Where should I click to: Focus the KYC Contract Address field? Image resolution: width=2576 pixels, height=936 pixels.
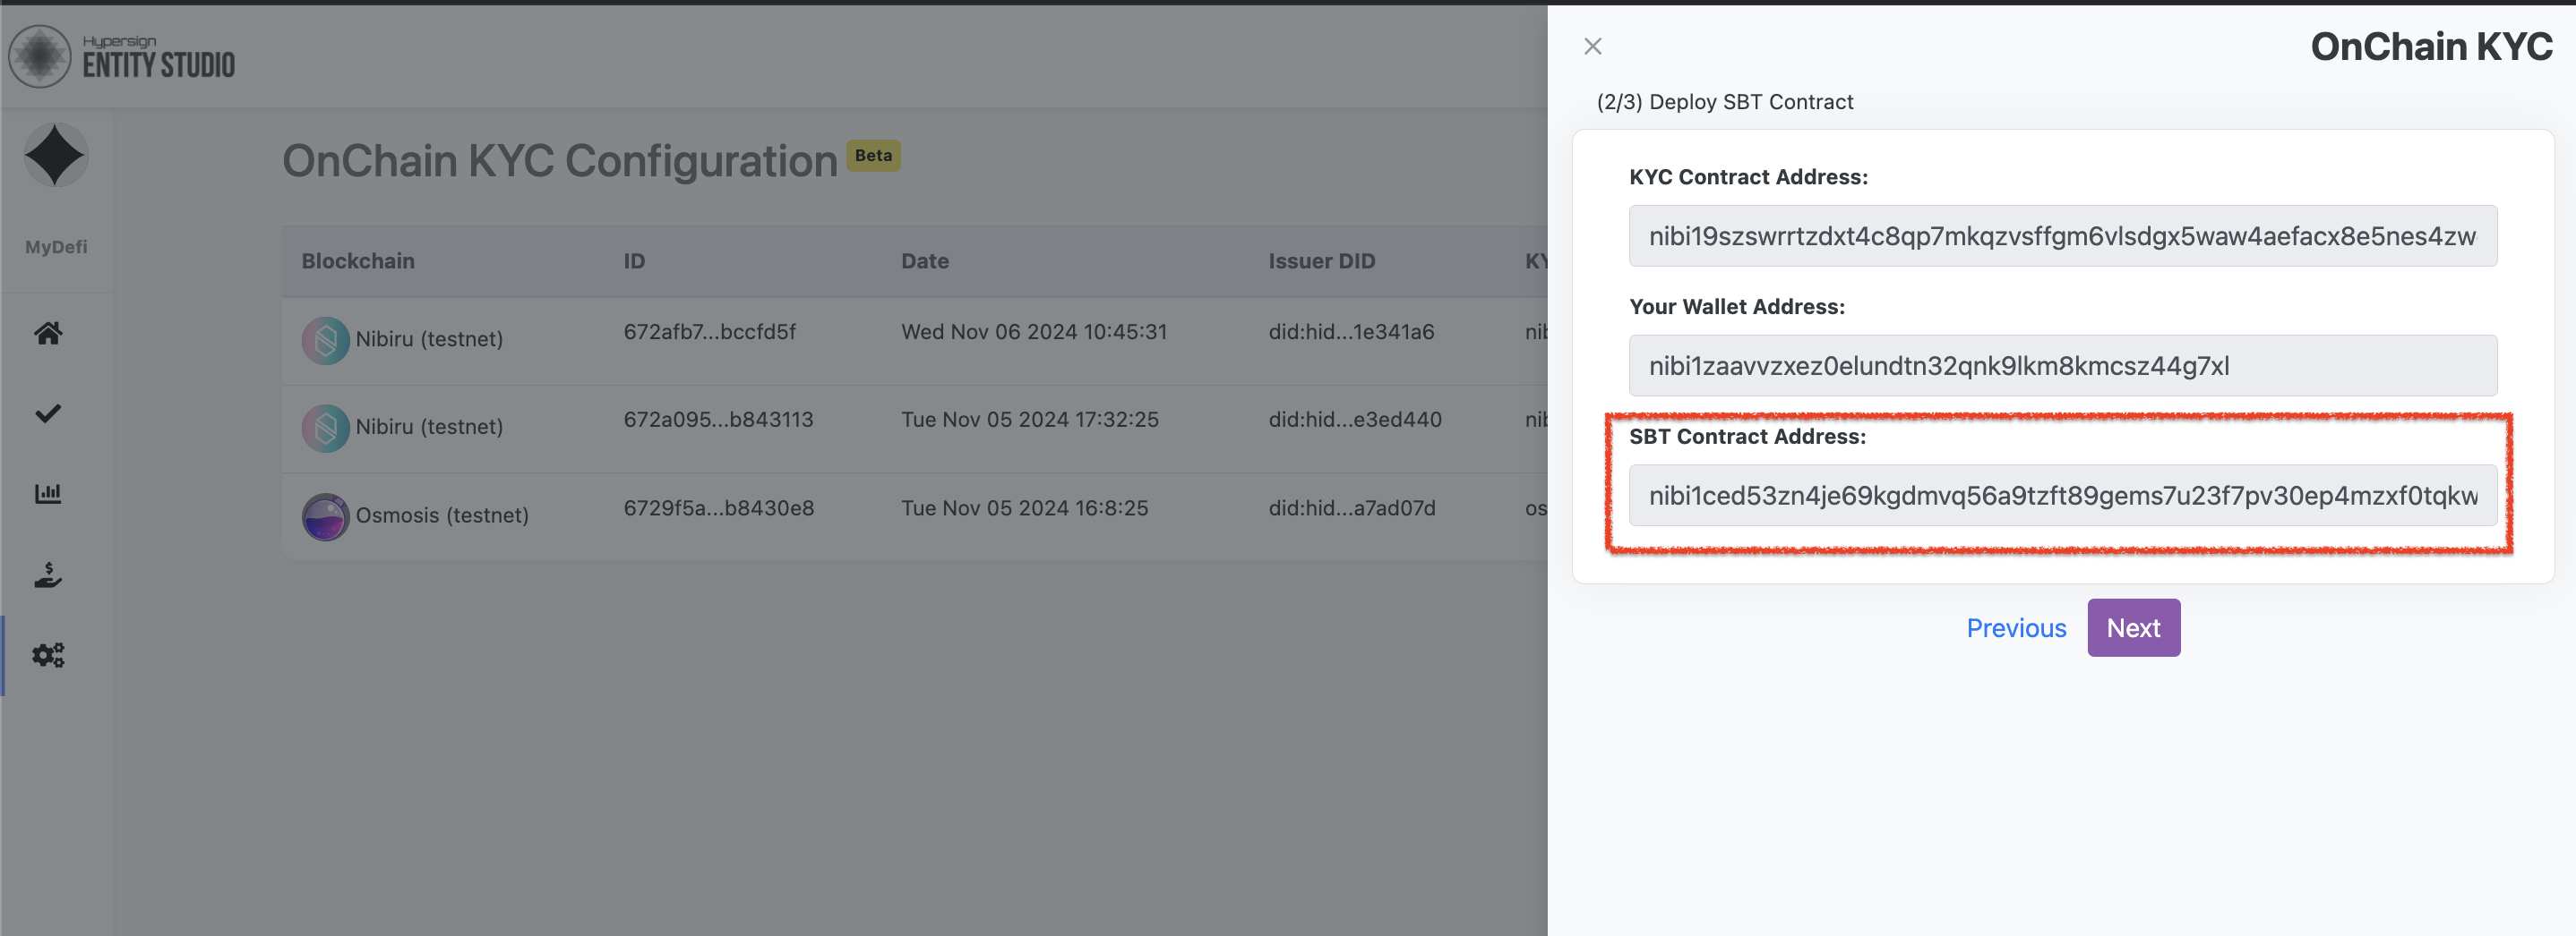[2062, 235]
